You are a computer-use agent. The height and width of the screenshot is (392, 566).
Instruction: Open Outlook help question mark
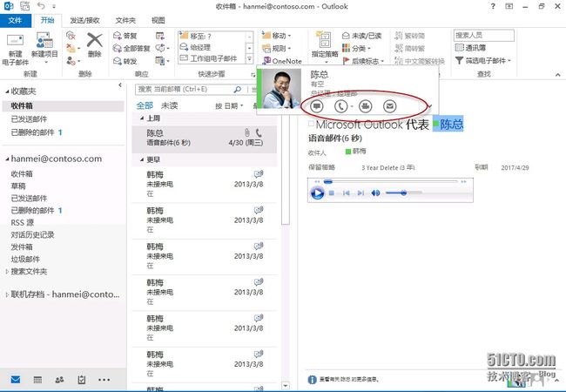pyautogui.click(x=493, y=6)
